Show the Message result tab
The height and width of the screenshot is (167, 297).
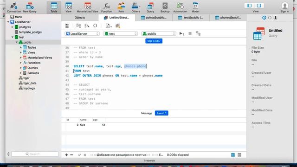(x=147, y=113)
